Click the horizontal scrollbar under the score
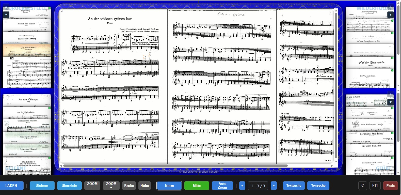Image resolution: width=401 pixels, height=195 pixels. click(175, 166)
